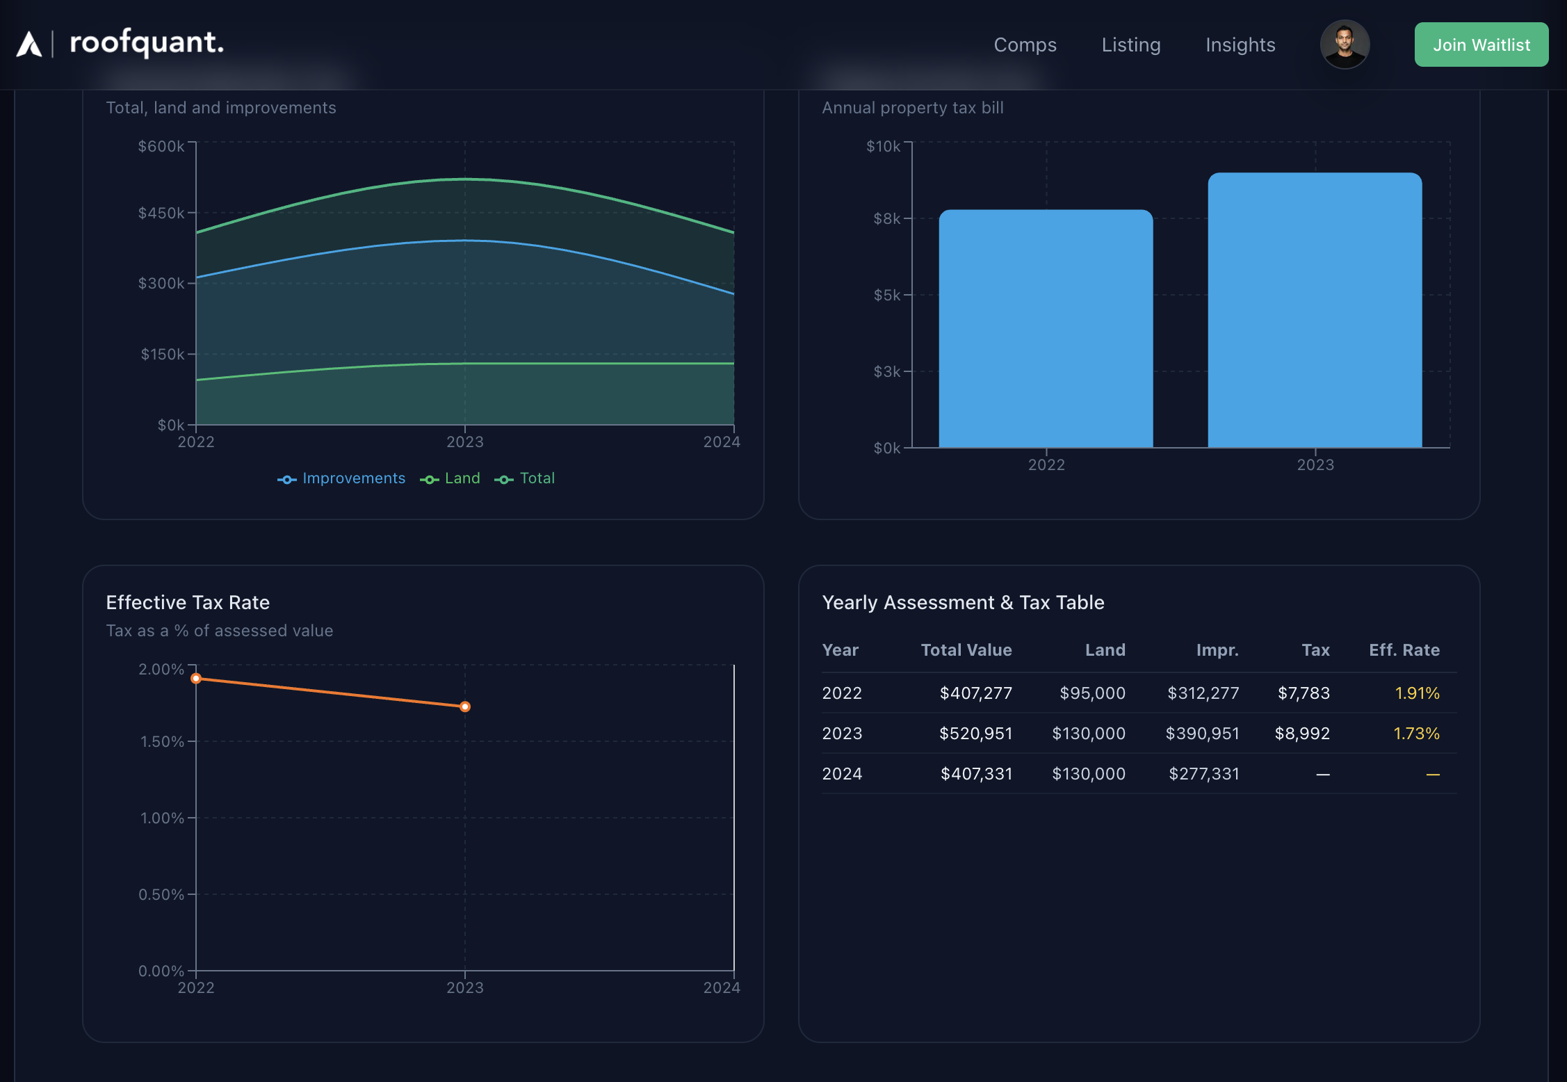Select the 2022 effective tax rate point
1567x1082 pixels.
[x=196, y=679]
